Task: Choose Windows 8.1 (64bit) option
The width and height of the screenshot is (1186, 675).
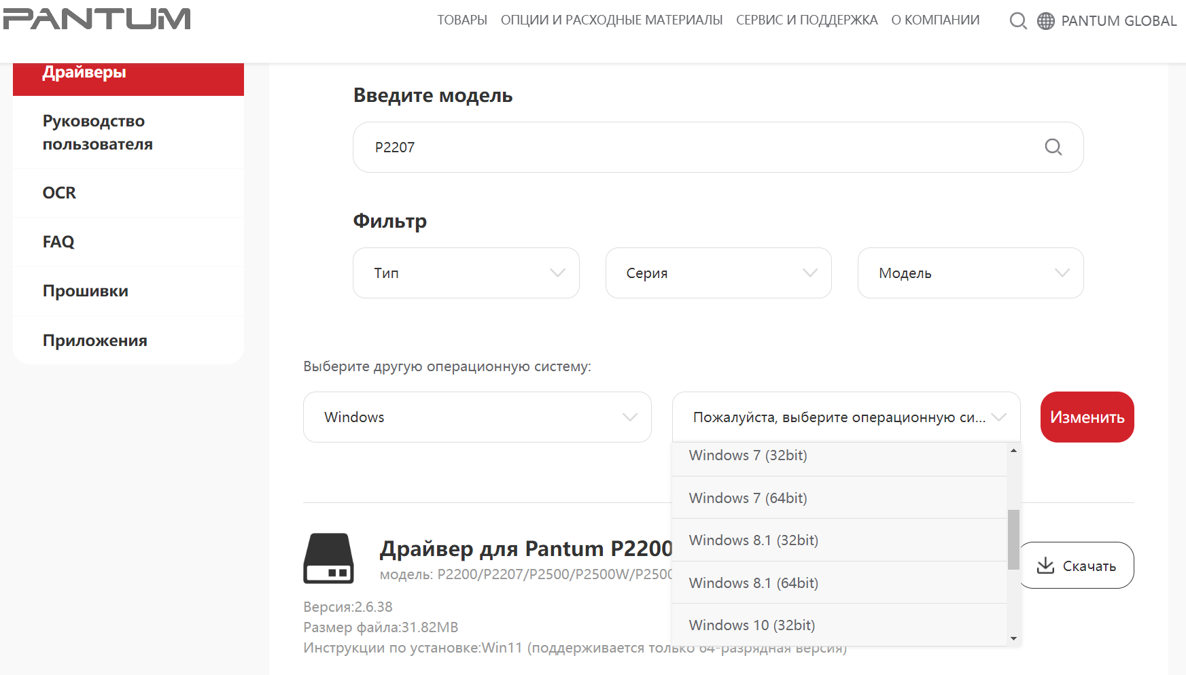Action: pyautogui.click(x=839, y=583)
